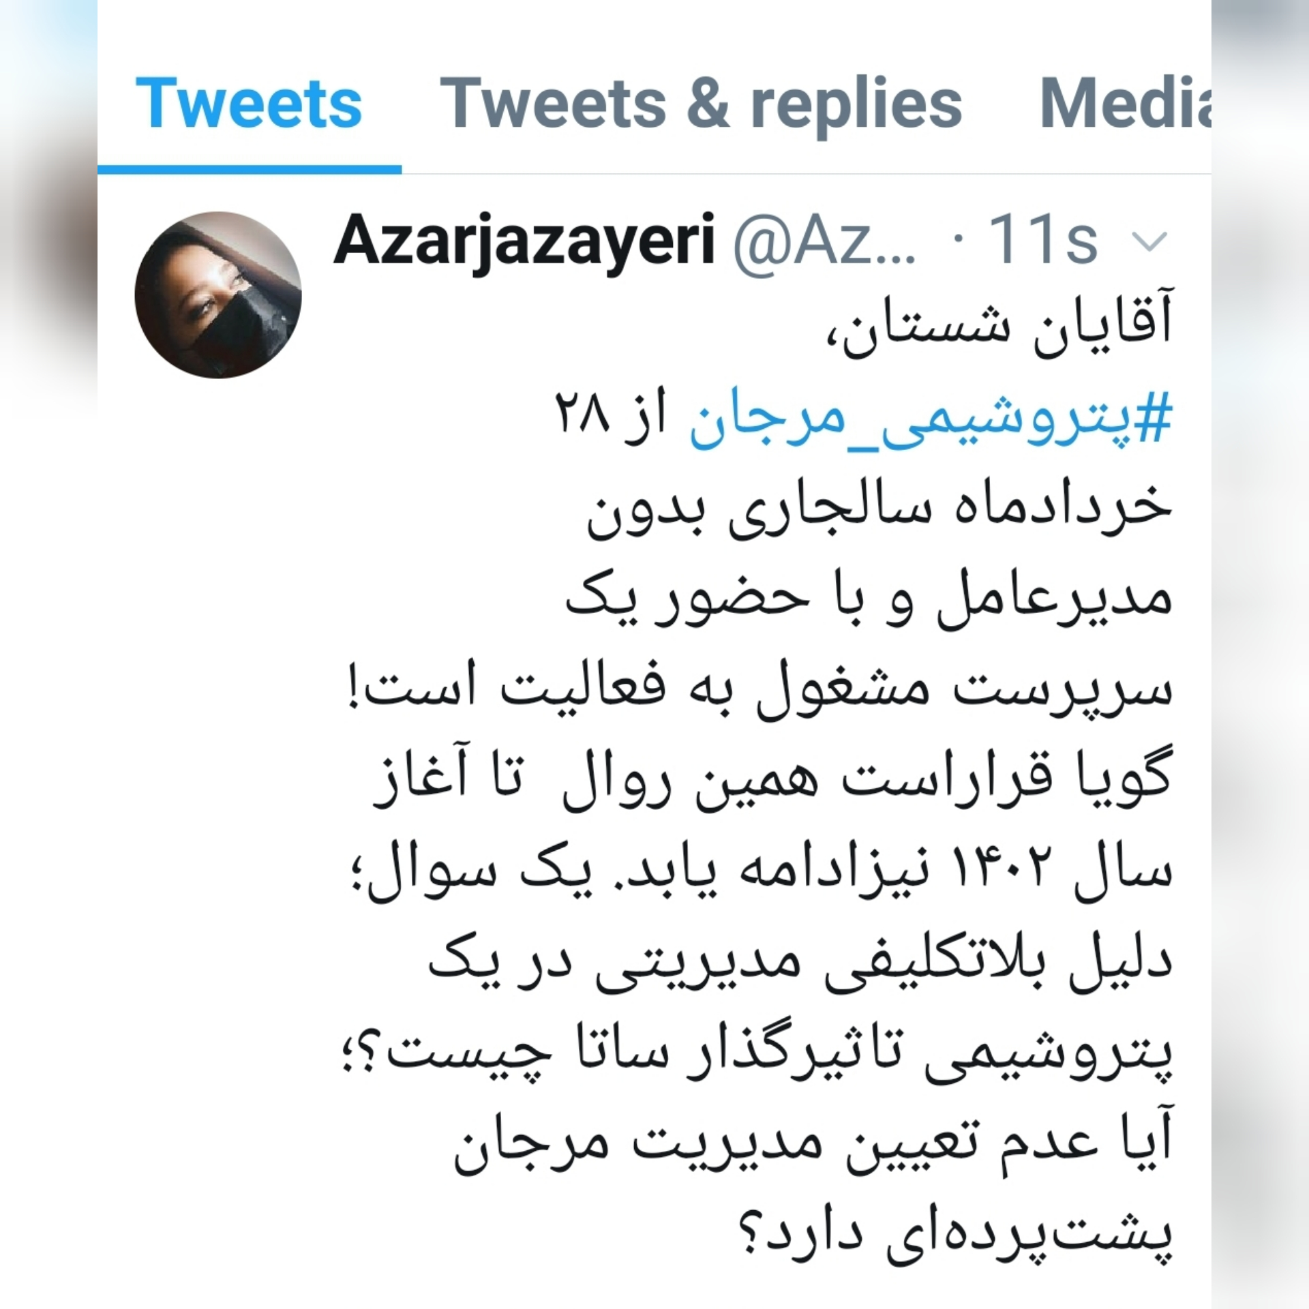Open the tweet options chevron menu
This screenshot has width=1309, height=1309.
1149,241
